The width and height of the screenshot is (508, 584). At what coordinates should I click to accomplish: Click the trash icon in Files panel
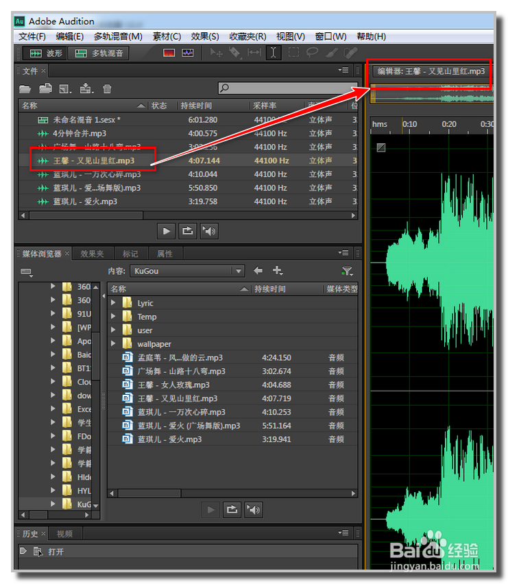tap(107, 89)
